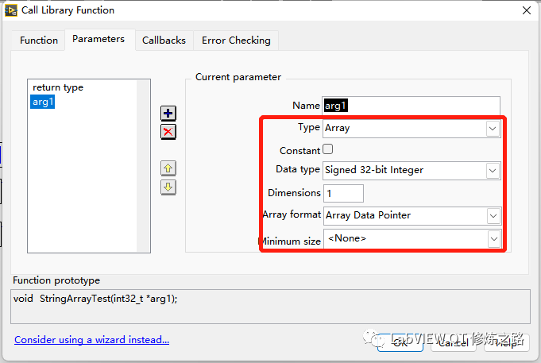Move parameter down with the arrow icon
The image size is (541, 363).
point(168,187)
